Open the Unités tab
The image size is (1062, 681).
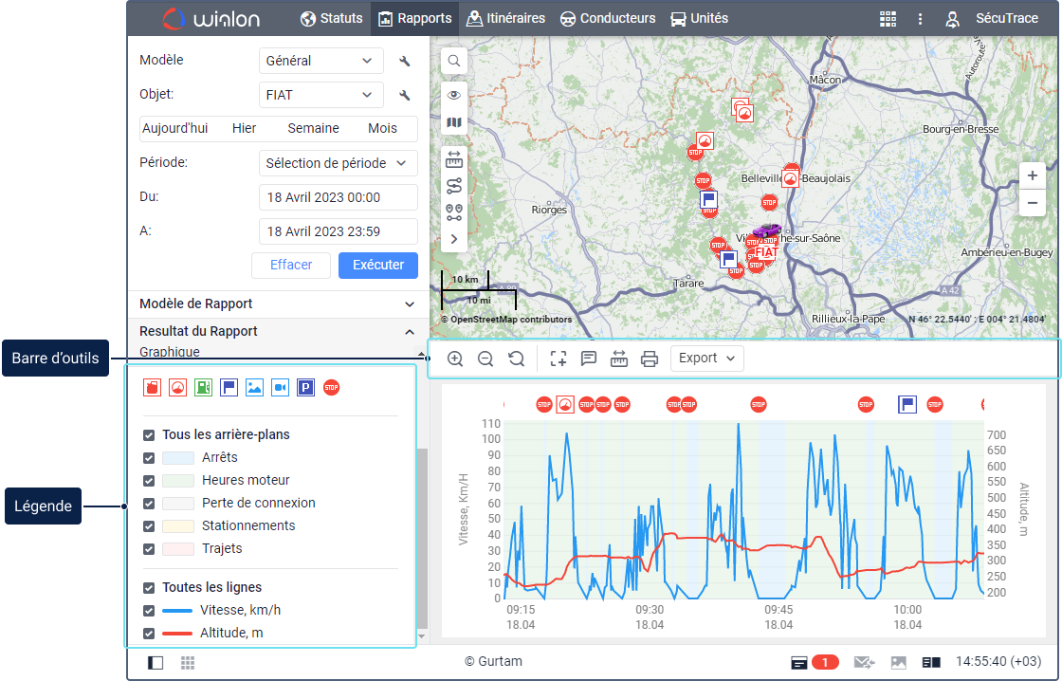click(699, 18)
